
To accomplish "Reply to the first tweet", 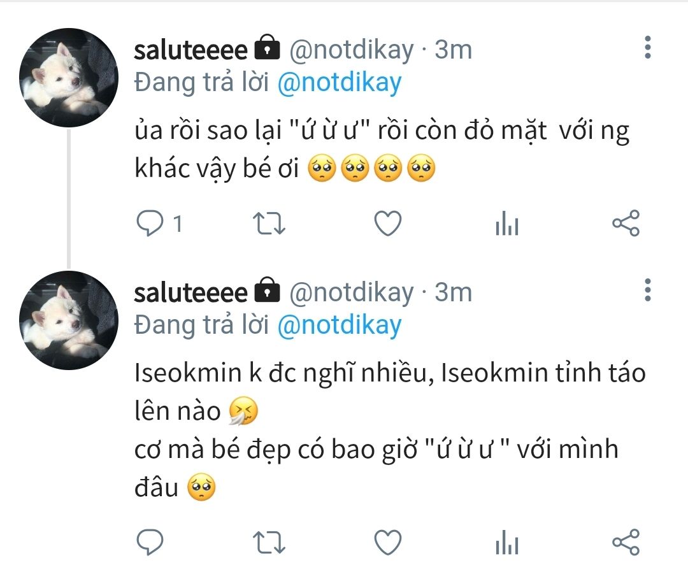I will point(151,224).
